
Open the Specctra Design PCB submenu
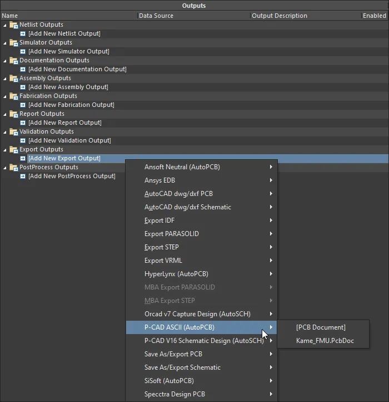click(x=201, y=394)
